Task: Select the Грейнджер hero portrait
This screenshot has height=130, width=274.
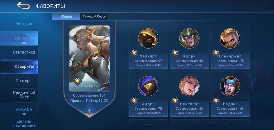Action: click(x=230, y=38)
